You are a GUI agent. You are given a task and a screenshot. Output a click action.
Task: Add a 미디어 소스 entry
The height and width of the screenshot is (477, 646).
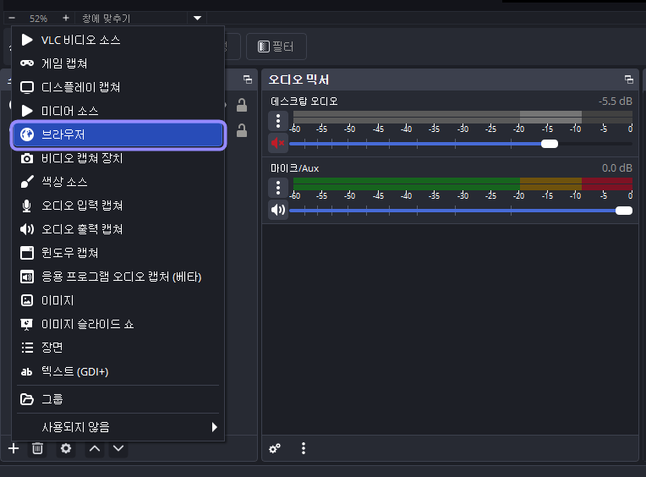tap(118, 111)
